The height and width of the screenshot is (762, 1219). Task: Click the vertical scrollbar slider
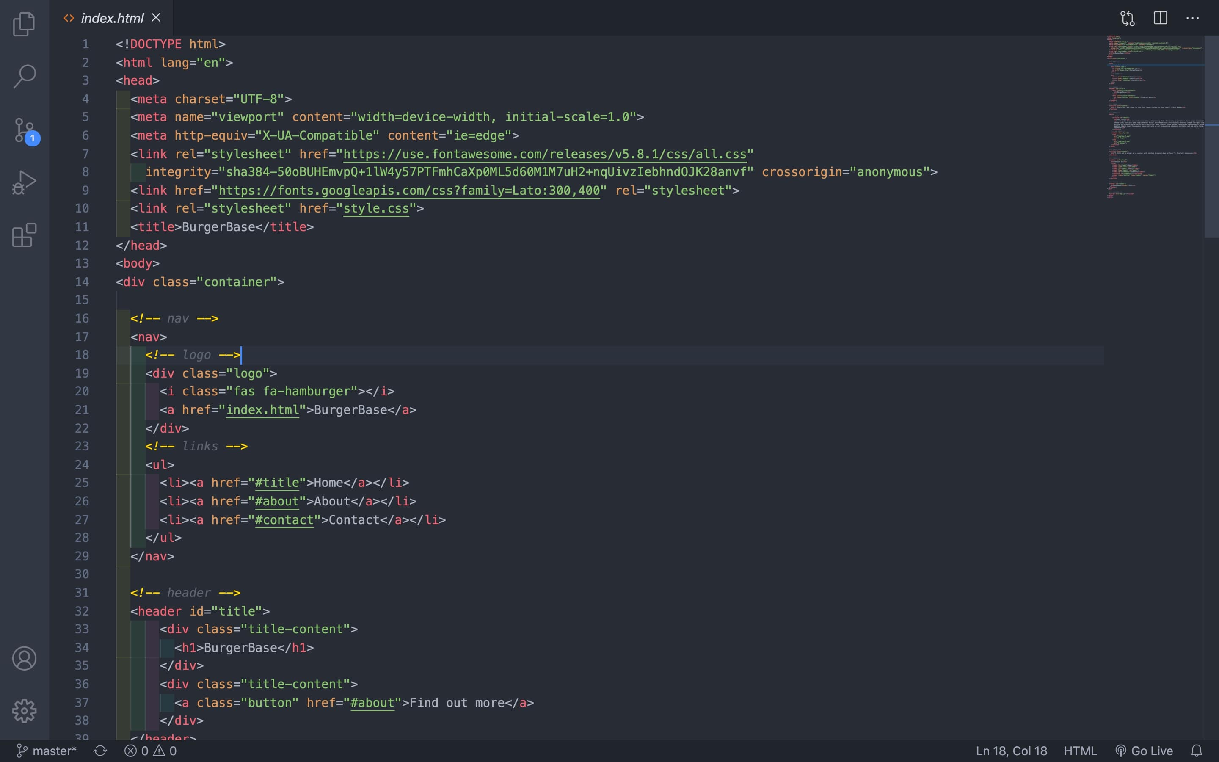[x=1211, y=136]
